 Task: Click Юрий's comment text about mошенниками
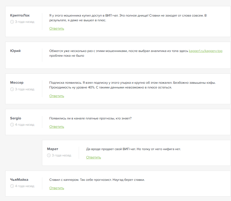pos(118,51)
